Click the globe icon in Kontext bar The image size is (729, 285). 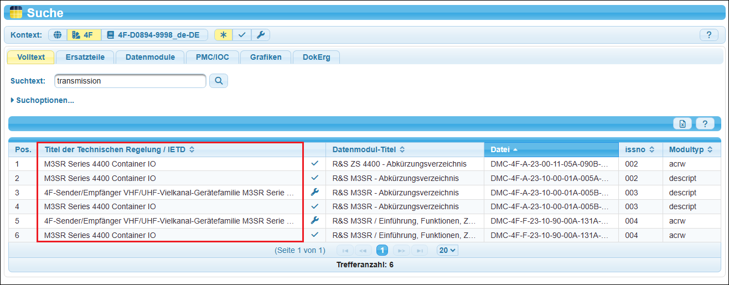pyautogui.click(x=58, y=35)
